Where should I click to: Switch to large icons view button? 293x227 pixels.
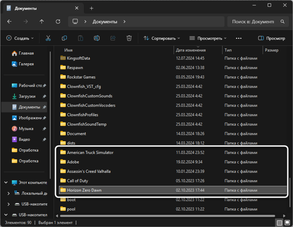(287, 223)
